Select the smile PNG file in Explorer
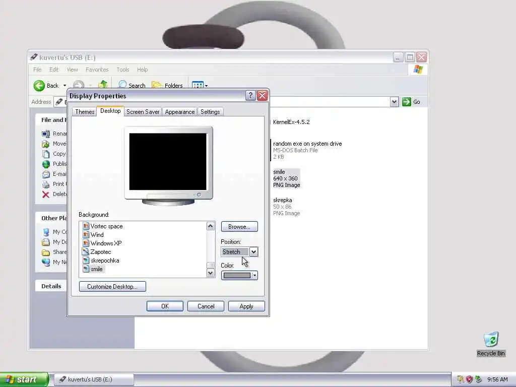Image resolution: width=516 pixels, height=387 pixels. pos(286,178)
